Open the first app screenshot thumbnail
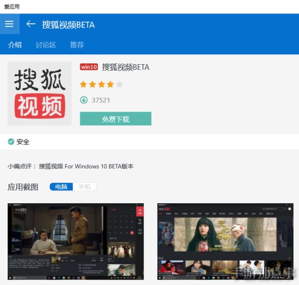 point(76,241)
